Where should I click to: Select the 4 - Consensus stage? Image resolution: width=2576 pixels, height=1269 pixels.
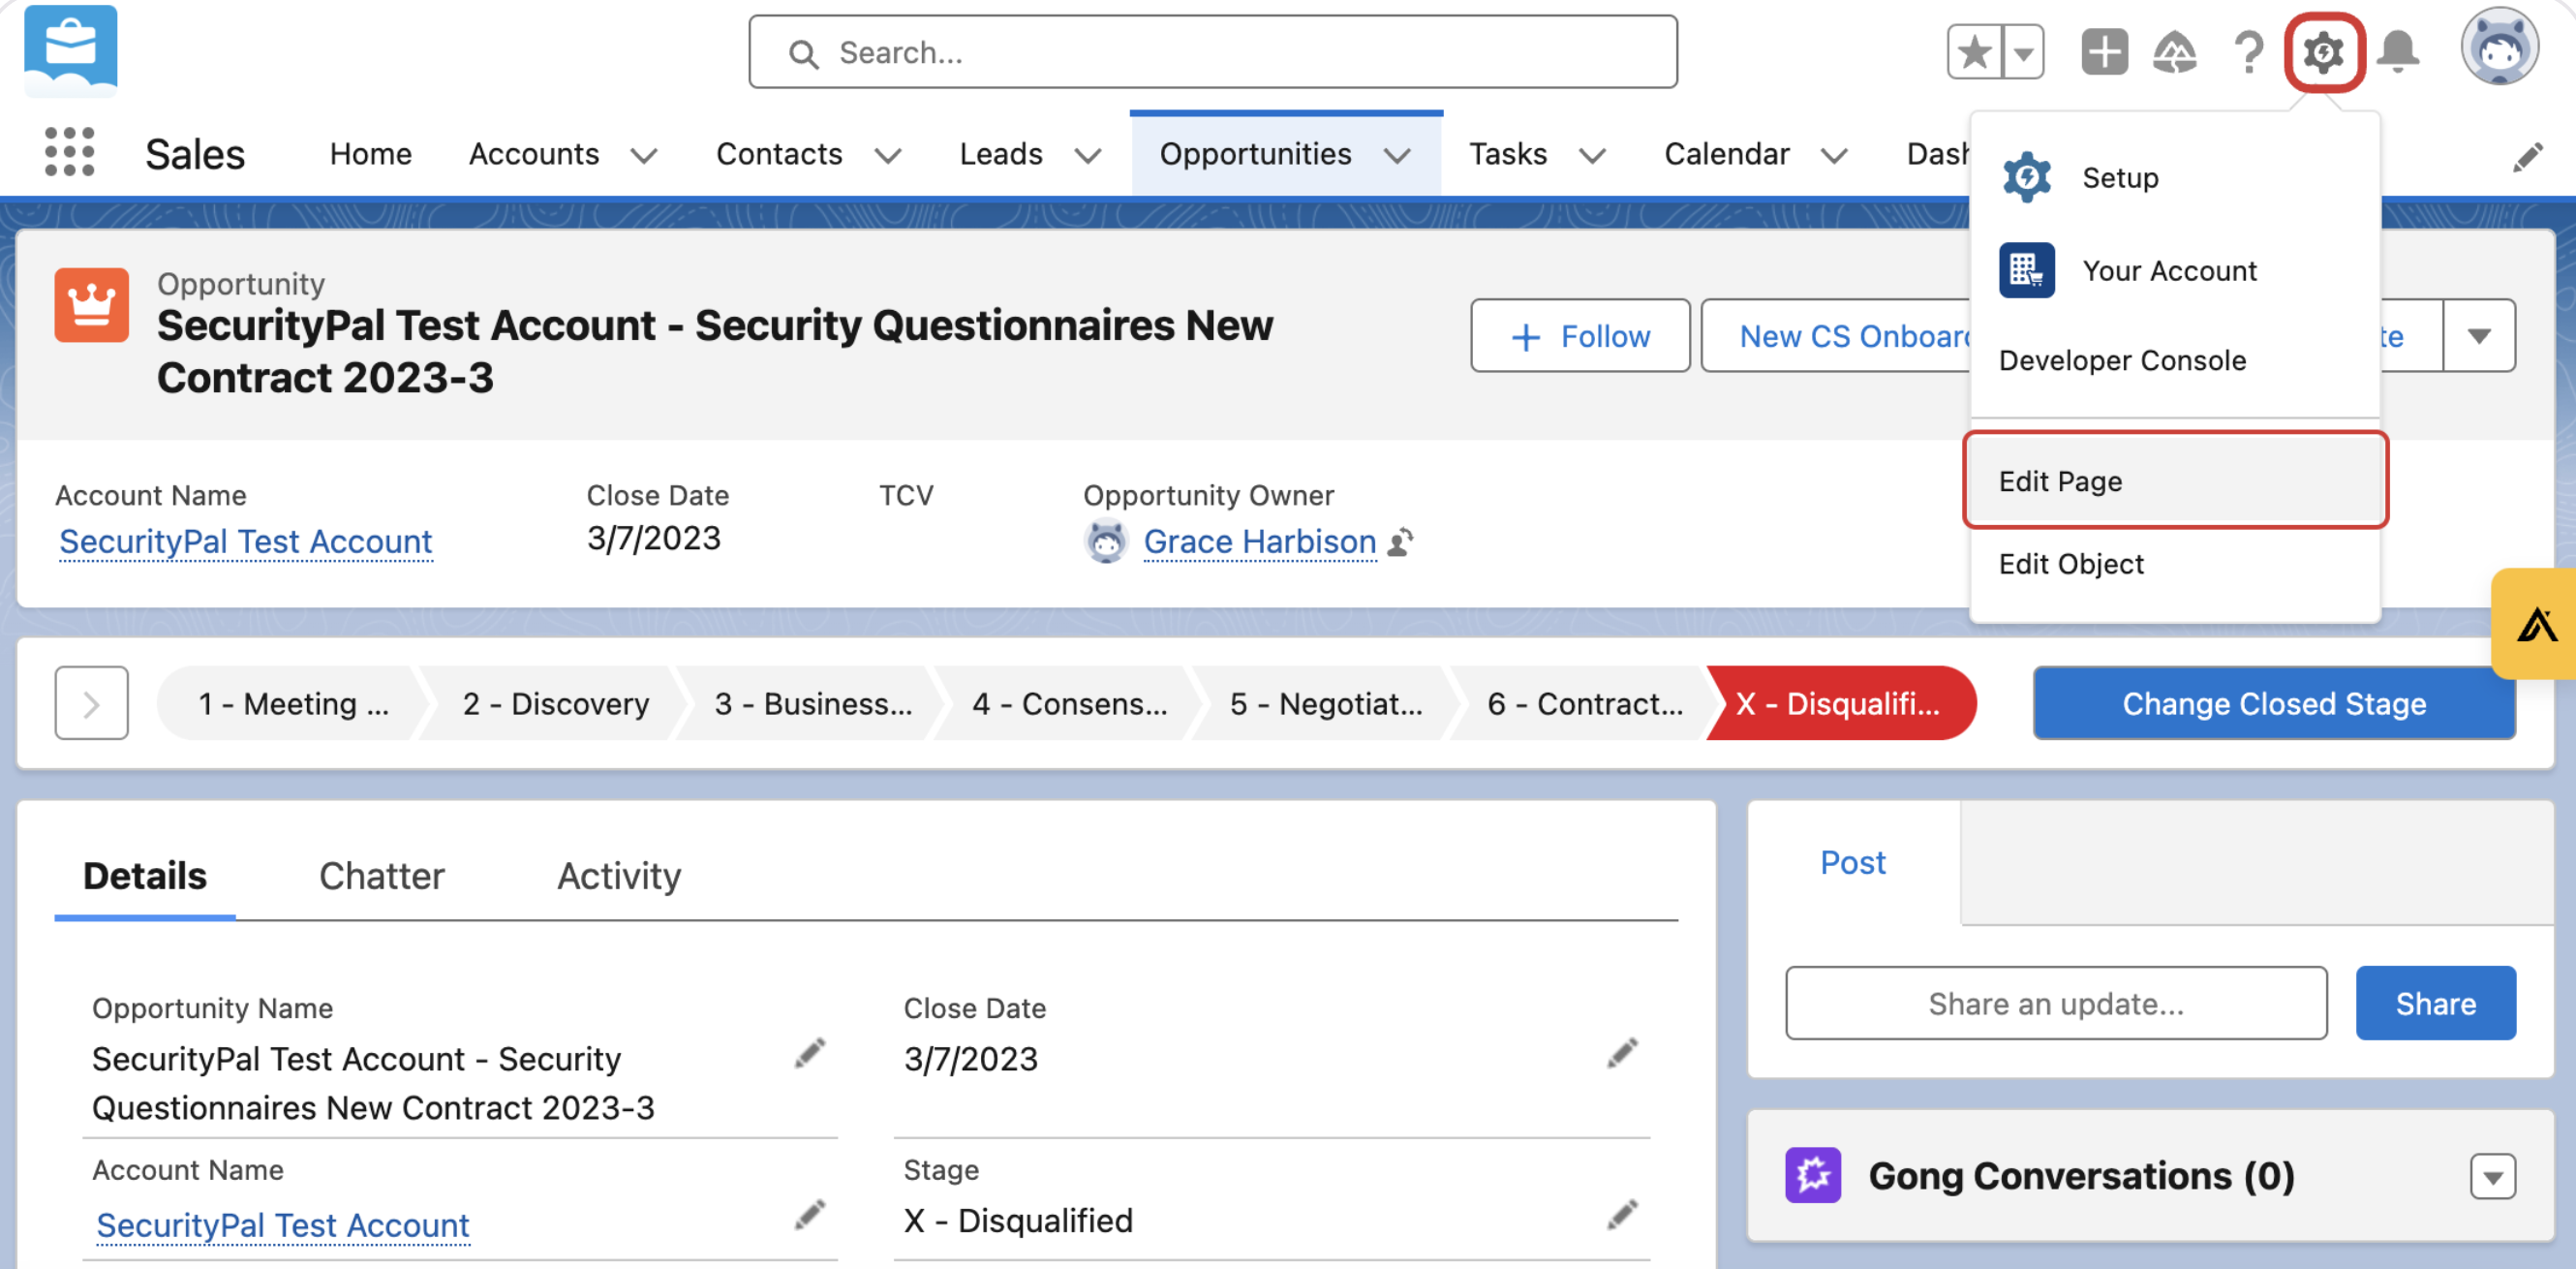(x=1069, y=703)
